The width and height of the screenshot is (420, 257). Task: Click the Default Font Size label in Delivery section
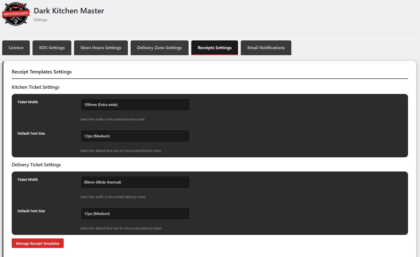(x=31, y=211)
